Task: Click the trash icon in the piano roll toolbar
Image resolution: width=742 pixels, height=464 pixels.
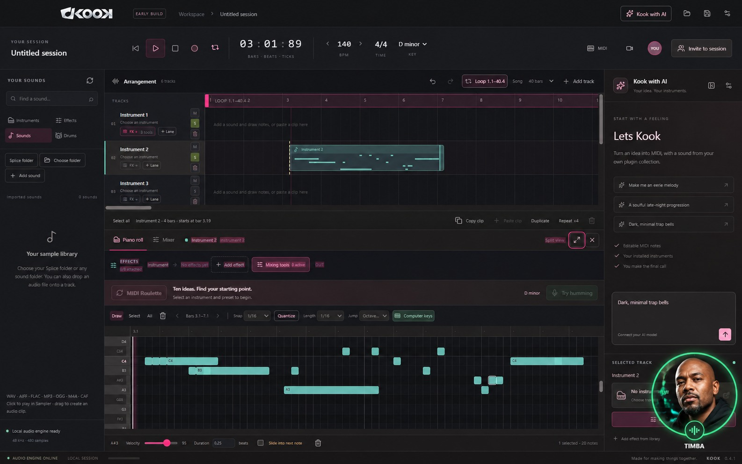Action: pos(163,316)
